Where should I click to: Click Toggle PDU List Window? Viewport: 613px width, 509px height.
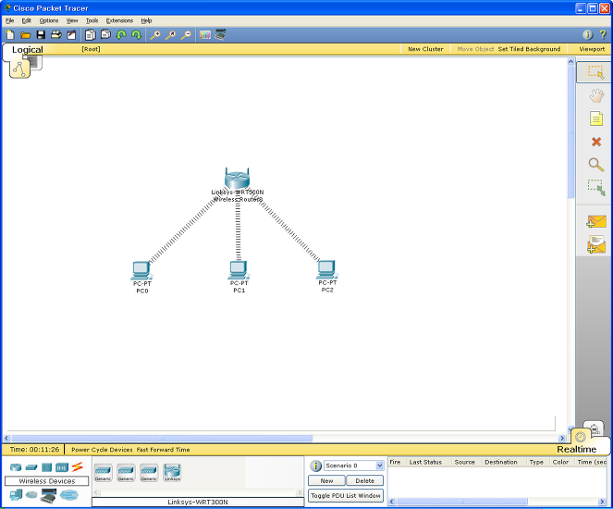[346, 496]
